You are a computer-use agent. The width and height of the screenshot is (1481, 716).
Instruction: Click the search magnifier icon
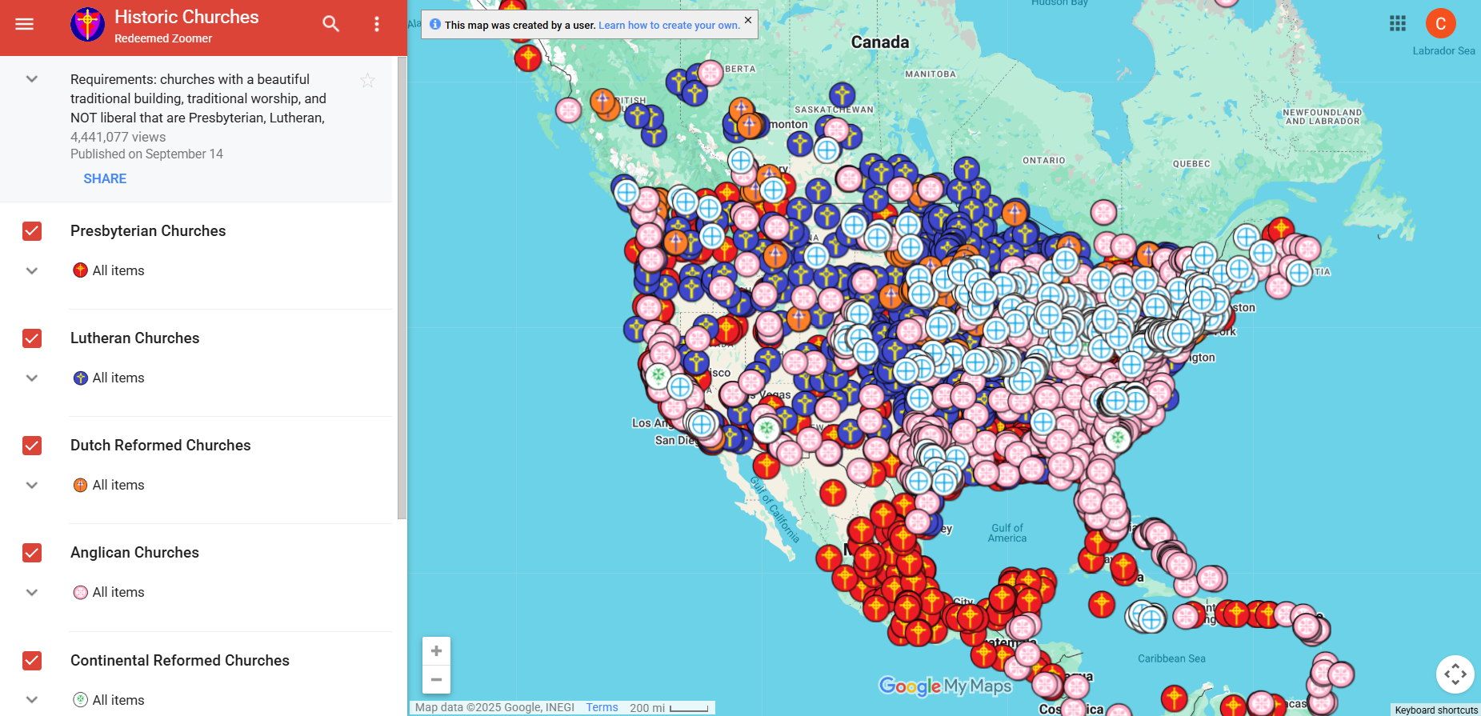tap(330, 24)
